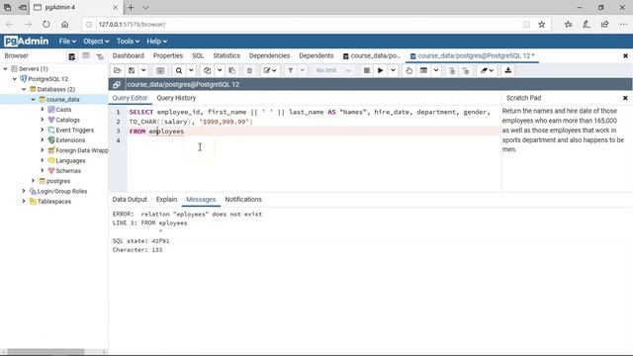Image resolution: width=633 pixels, height=356 pixels.
Task: Open the No limit rows dropdown
Action: (333, 70)
